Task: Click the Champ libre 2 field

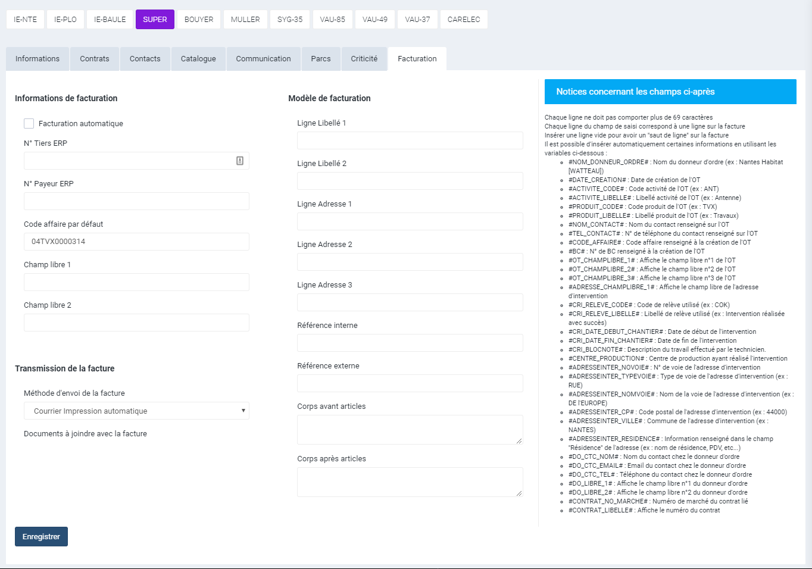Action: coord(136,323)
